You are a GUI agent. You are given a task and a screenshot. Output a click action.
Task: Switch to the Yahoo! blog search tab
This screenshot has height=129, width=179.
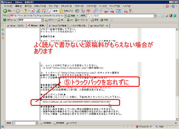tap(58, 26)
